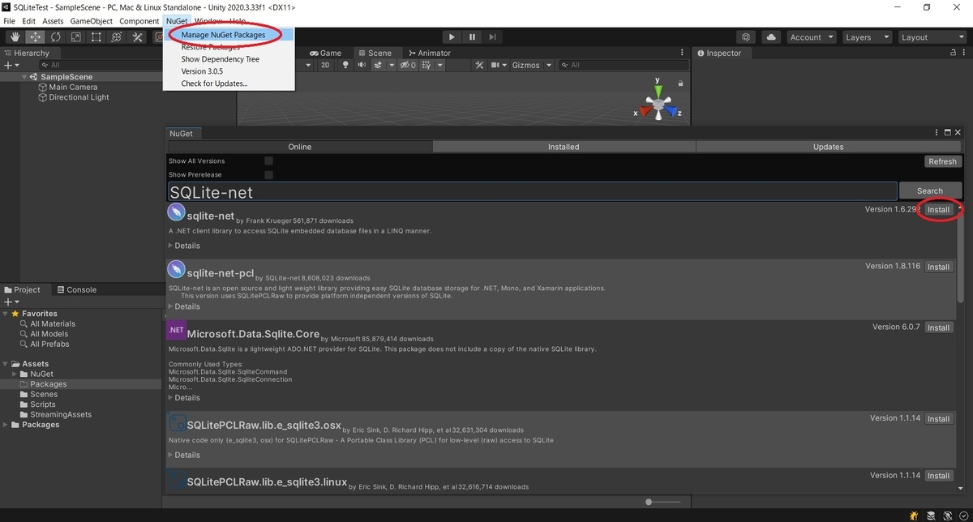Select the Scale tool
This screenshot has height=522, width=973.
point(75,36)
